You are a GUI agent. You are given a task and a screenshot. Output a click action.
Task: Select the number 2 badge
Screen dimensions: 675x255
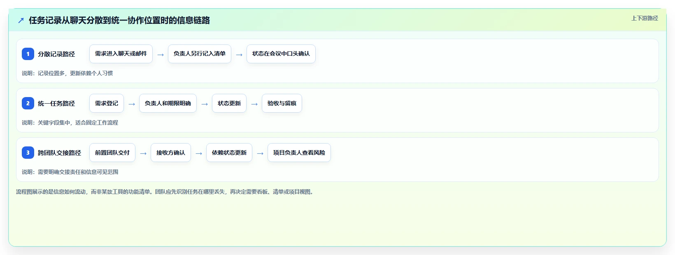28,103
